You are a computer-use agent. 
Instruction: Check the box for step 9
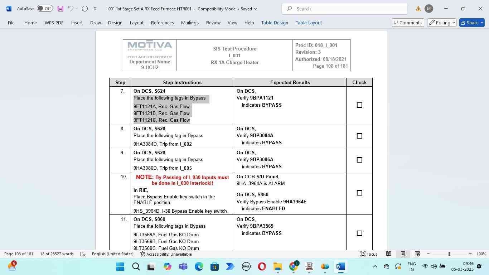(359, 160)
